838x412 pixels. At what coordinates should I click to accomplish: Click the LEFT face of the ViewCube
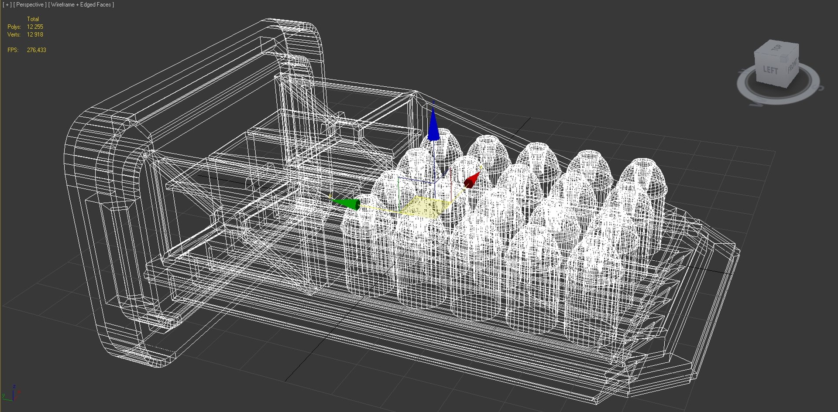tap(770, 70)
